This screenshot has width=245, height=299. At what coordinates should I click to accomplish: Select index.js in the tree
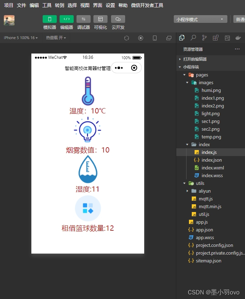(x=211, y=152)
